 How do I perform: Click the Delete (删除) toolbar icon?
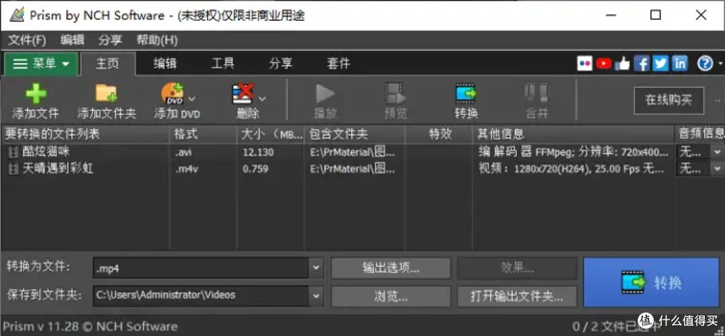(243, 93)
